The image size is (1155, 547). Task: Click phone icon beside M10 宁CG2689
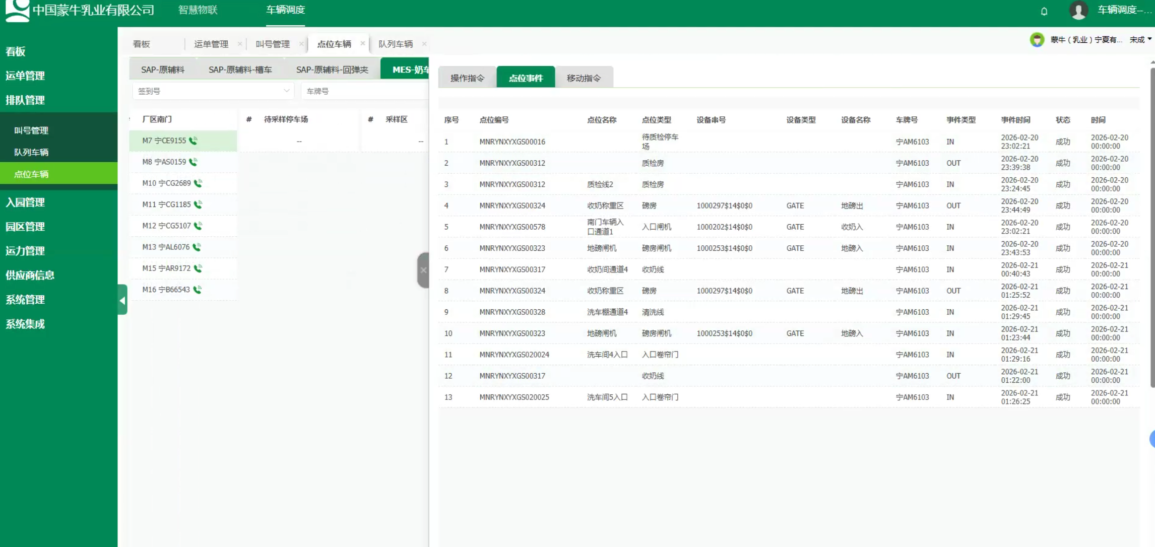pos(198,183)
